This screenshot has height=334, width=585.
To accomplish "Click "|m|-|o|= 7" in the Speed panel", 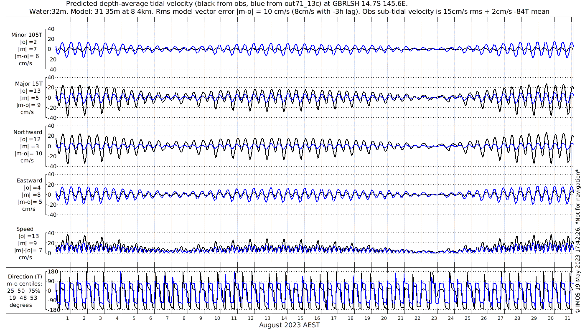I will pos(28,250).
